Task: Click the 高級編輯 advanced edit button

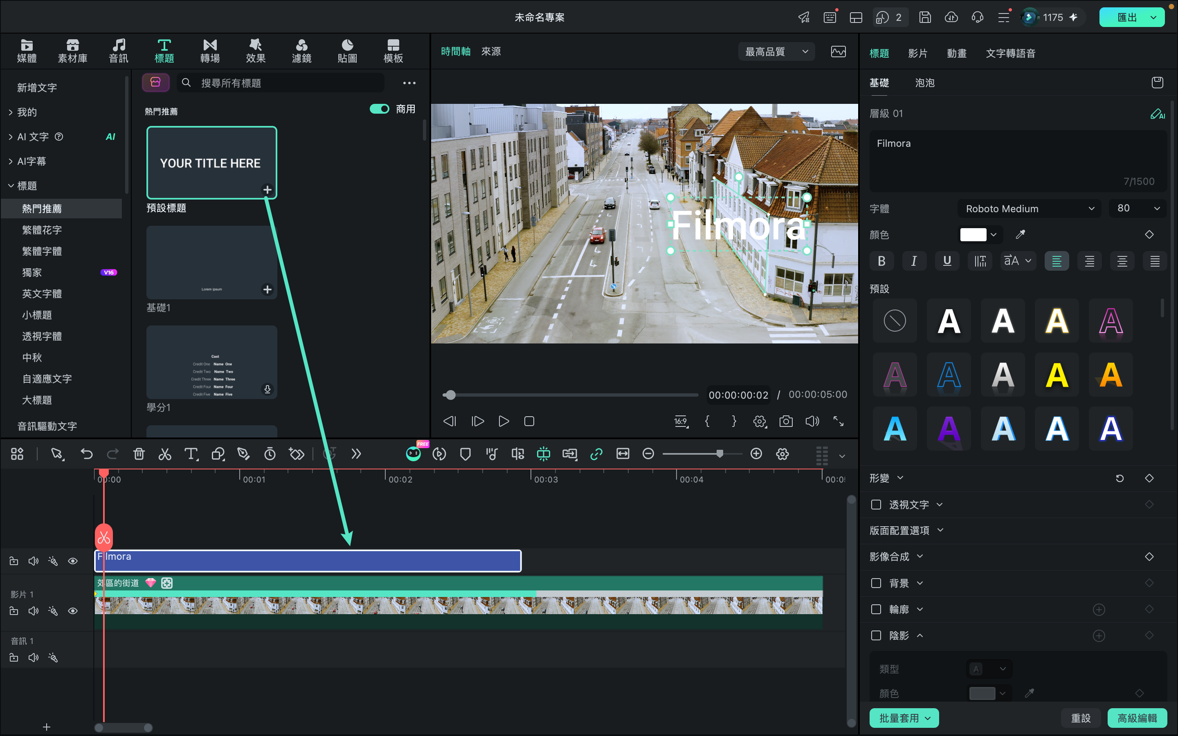Action: [1137, 718]
